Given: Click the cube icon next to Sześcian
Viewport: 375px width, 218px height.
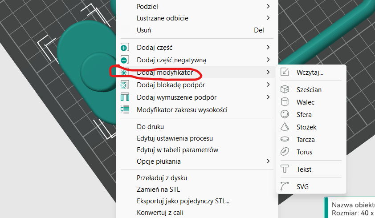Looking at the screenshot, I should (285, 90).
